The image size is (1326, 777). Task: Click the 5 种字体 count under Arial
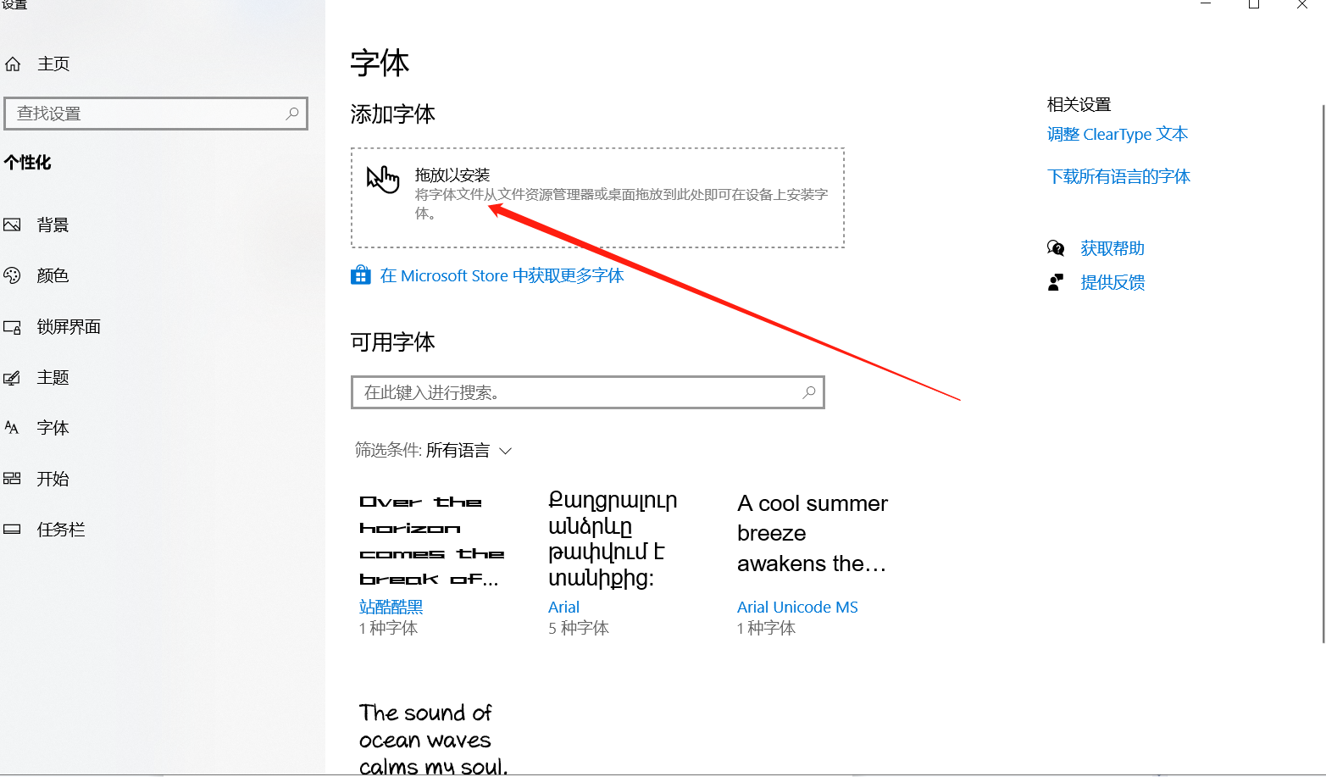[579, 628]
